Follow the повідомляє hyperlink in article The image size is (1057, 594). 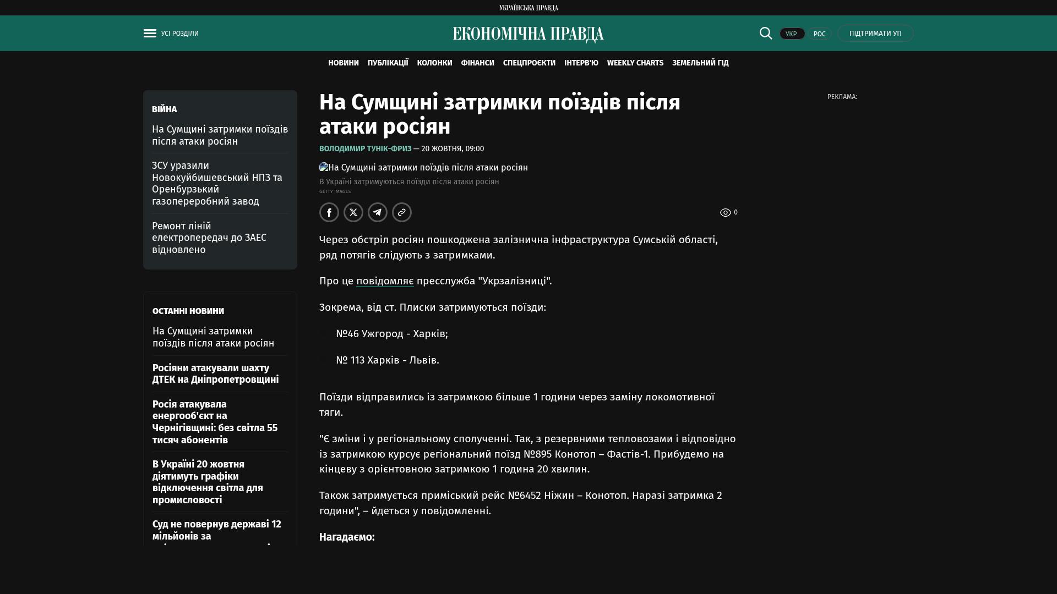pos(385,281)
